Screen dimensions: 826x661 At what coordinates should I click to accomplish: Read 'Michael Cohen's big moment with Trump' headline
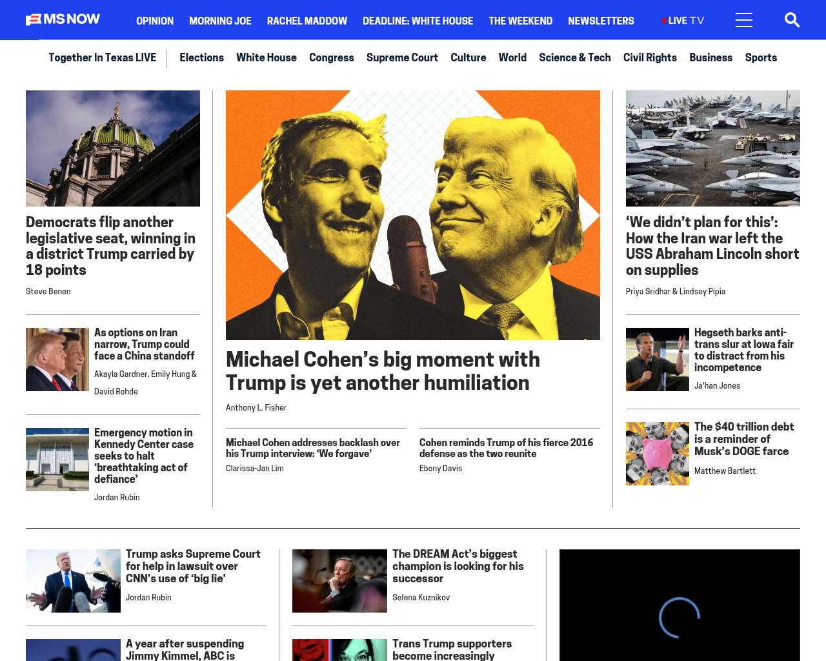pyautogui.click(x=383, y=371)
